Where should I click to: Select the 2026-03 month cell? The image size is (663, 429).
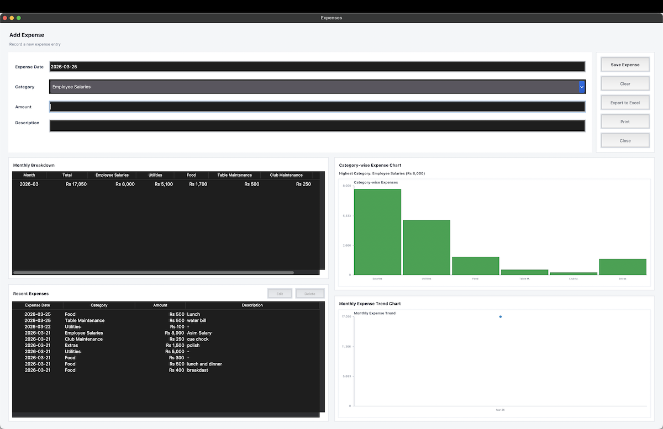[29, 184]
